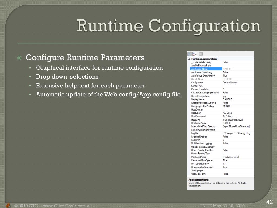Select the DisplayName property
The height and width of the screenshot is (208, 277).
coord(197,99)
